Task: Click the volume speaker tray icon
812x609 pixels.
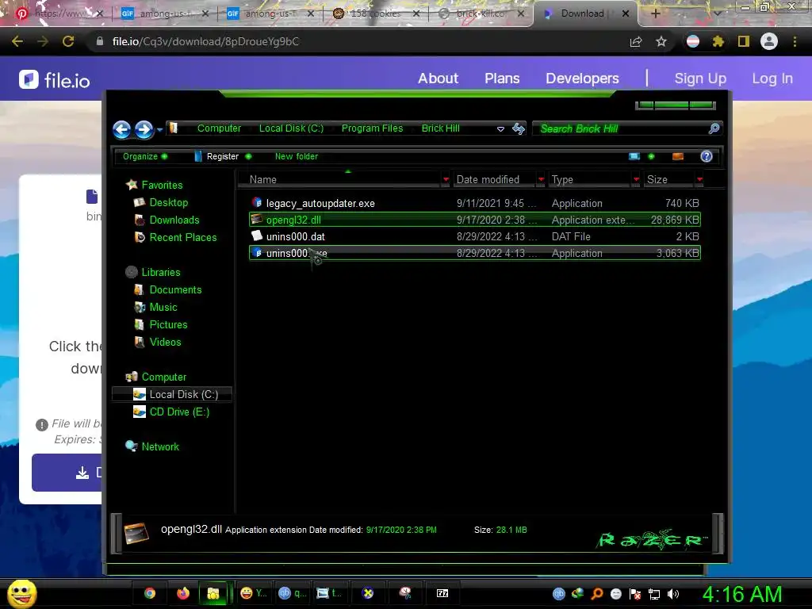Action: point(672,594)
